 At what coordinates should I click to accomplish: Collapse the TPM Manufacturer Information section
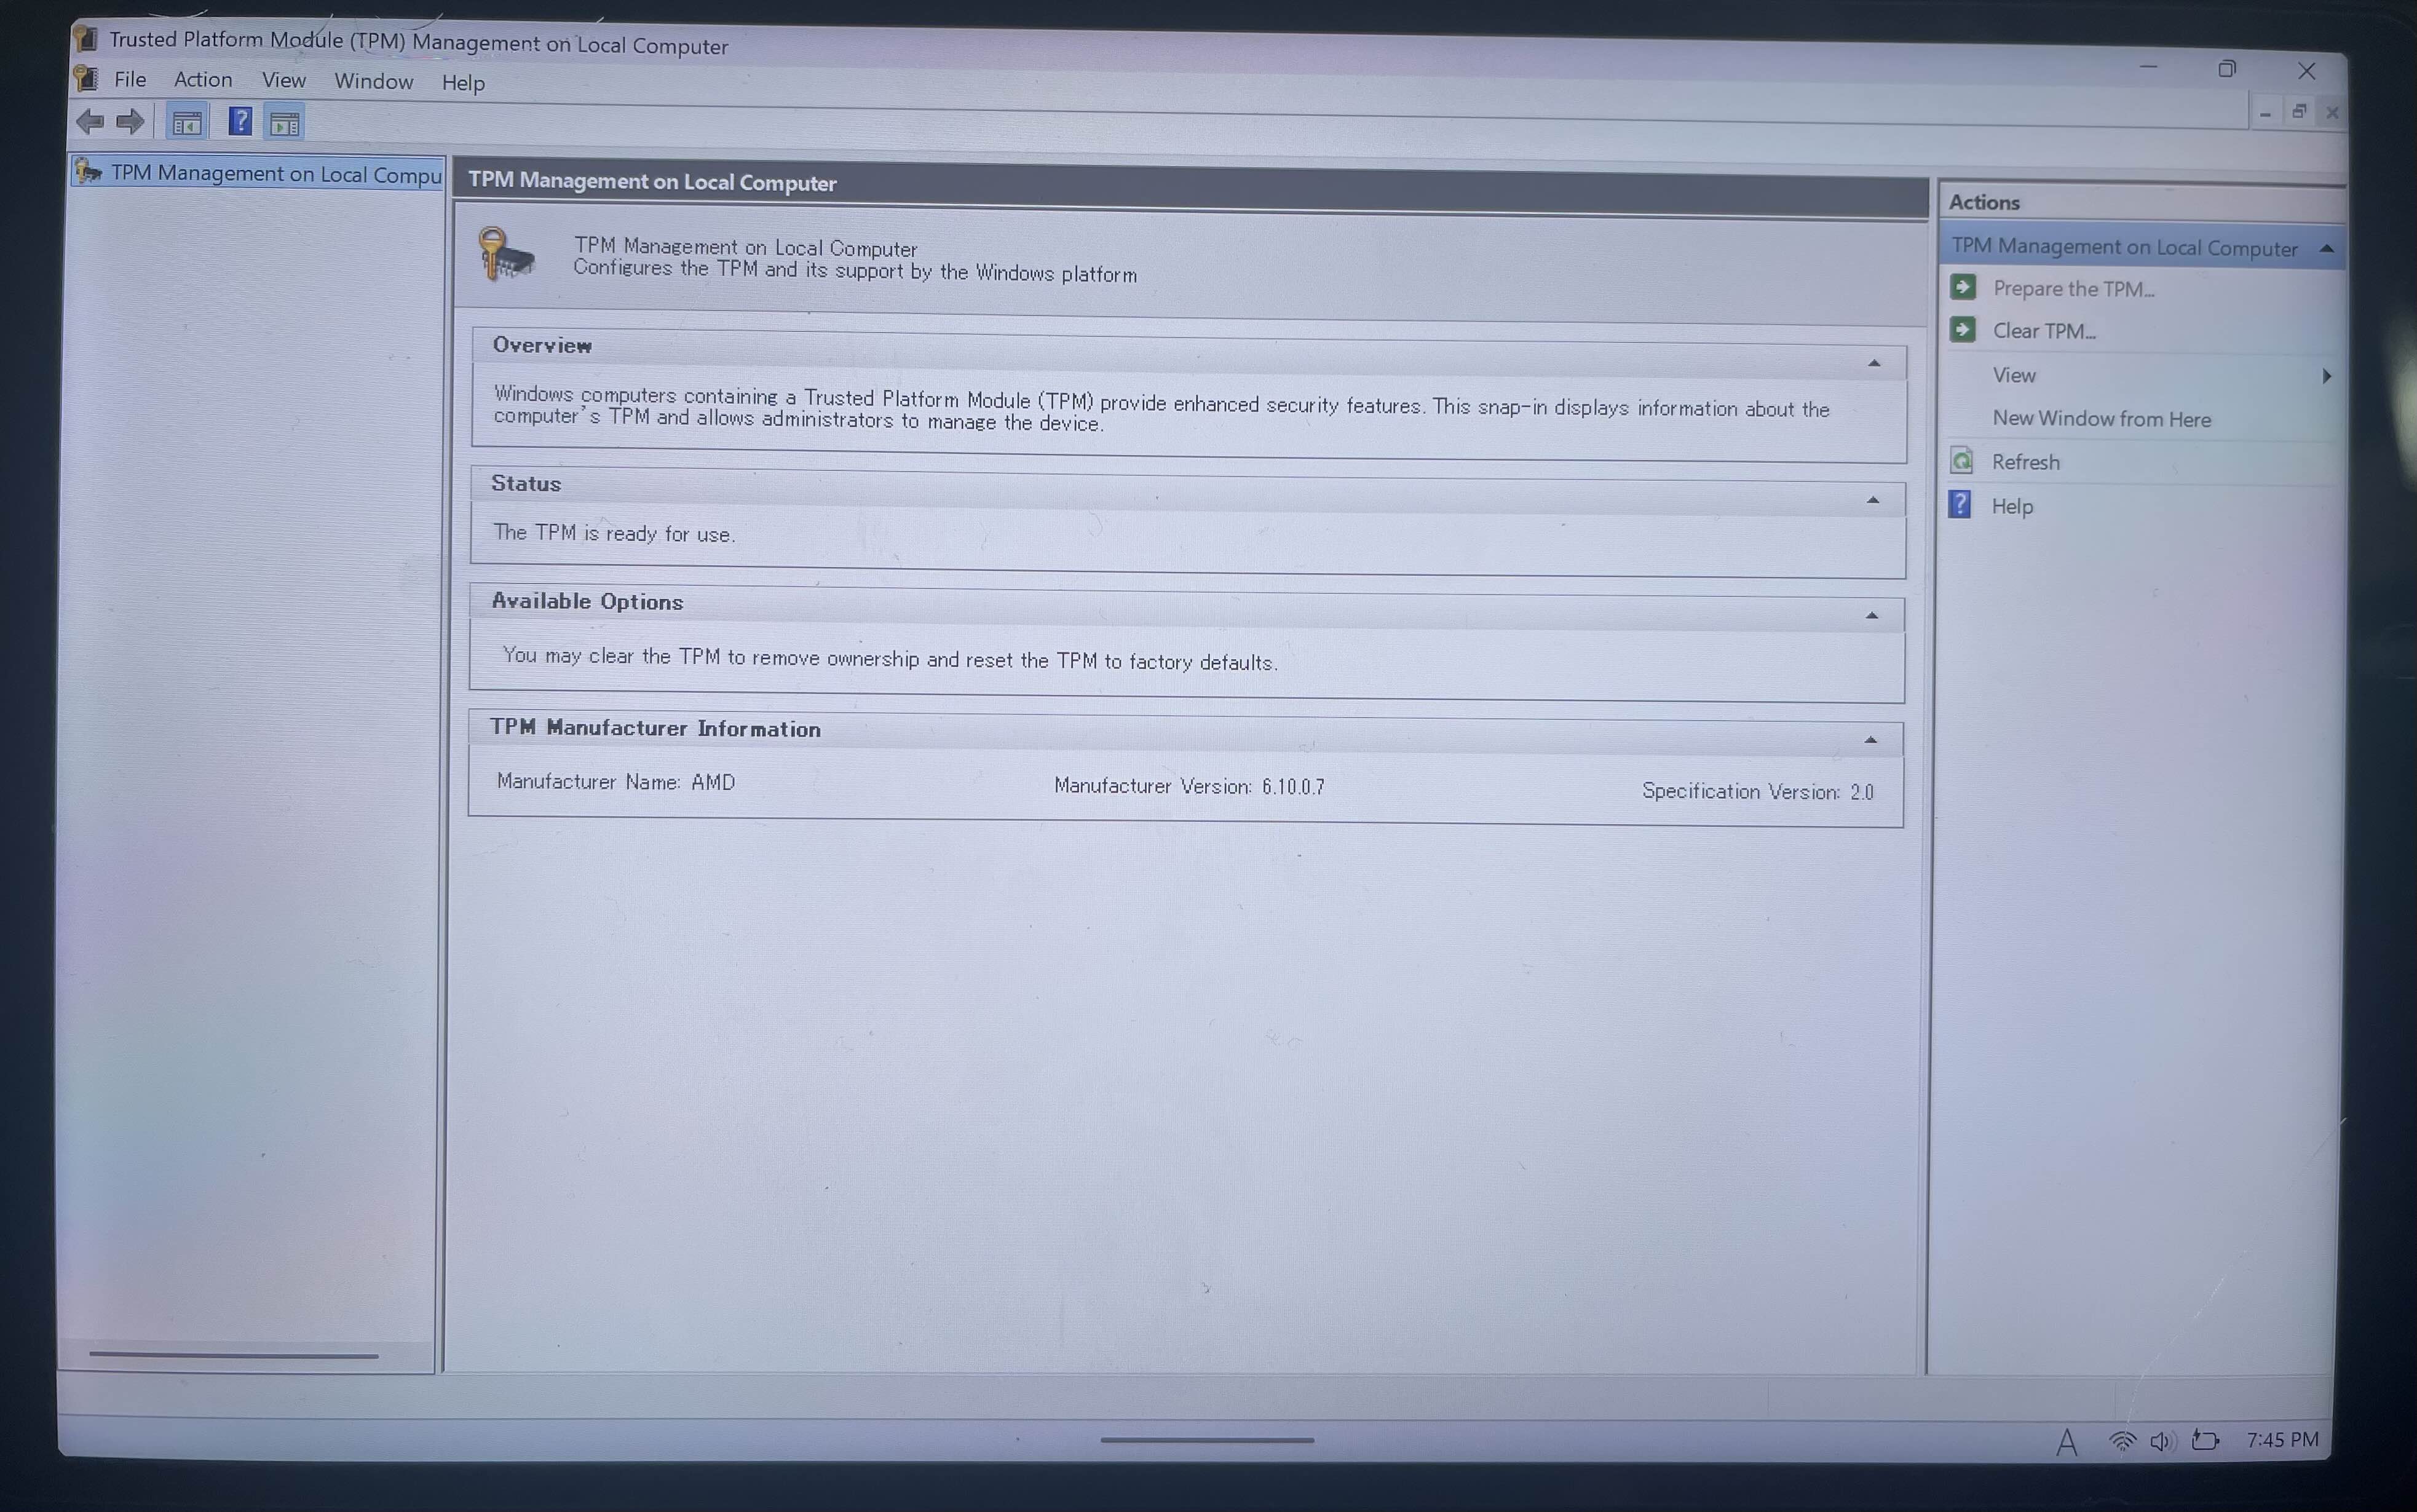pyautogui.click(x=1870, y=740)
